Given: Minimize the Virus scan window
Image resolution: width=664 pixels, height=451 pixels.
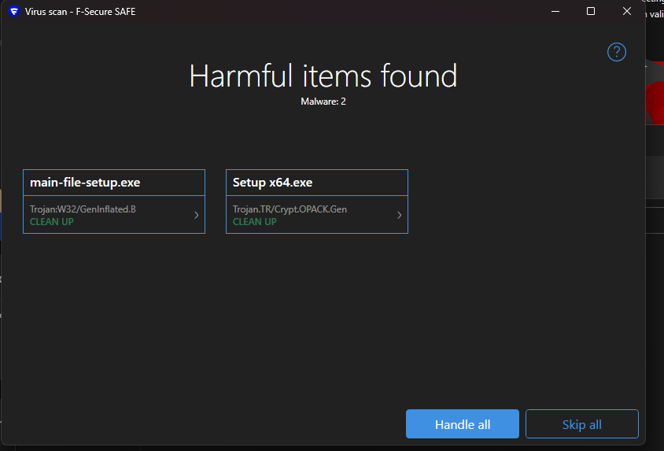Looking at the screenshot, I should 555,12.
